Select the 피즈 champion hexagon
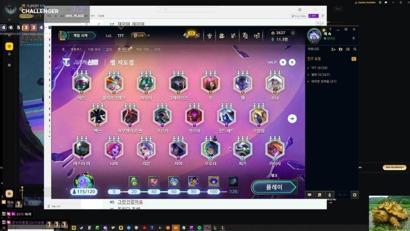This screenshot has height=231, width=410. [x=243, y=149]
